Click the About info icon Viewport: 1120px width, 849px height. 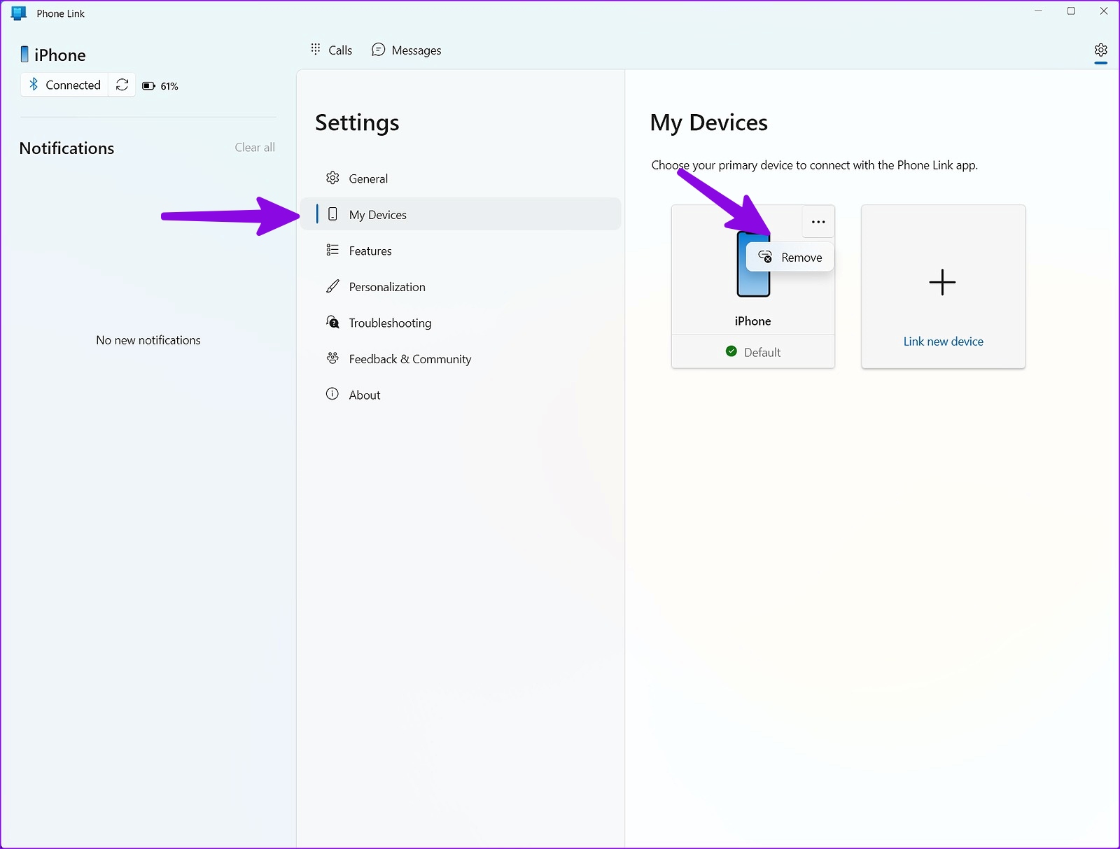pos(332,394)
